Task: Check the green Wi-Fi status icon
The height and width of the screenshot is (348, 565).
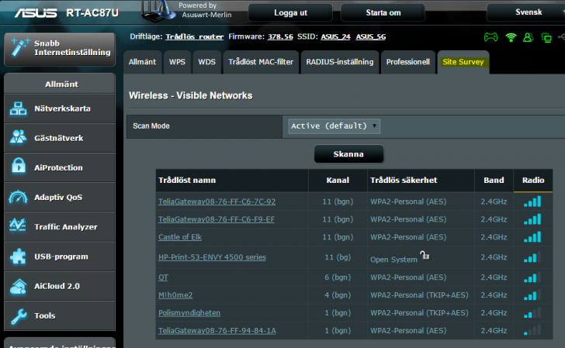Action: (x=511, y=37)
